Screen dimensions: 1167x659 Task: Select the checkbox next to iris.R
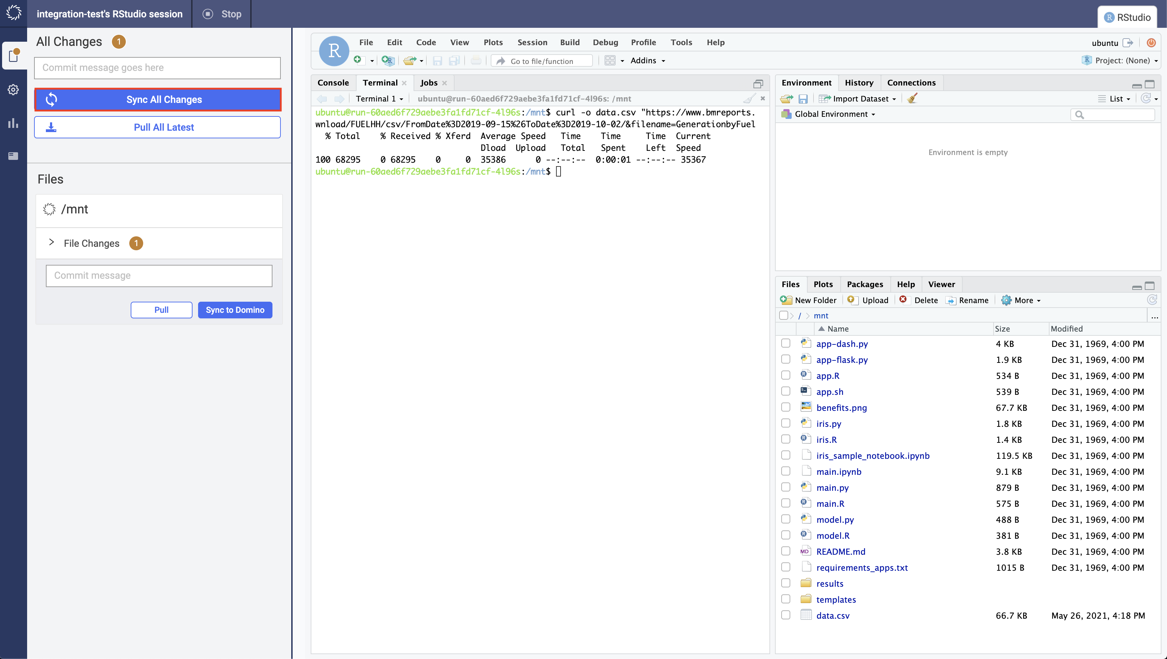pyautogui.click(x=786, y=439)
